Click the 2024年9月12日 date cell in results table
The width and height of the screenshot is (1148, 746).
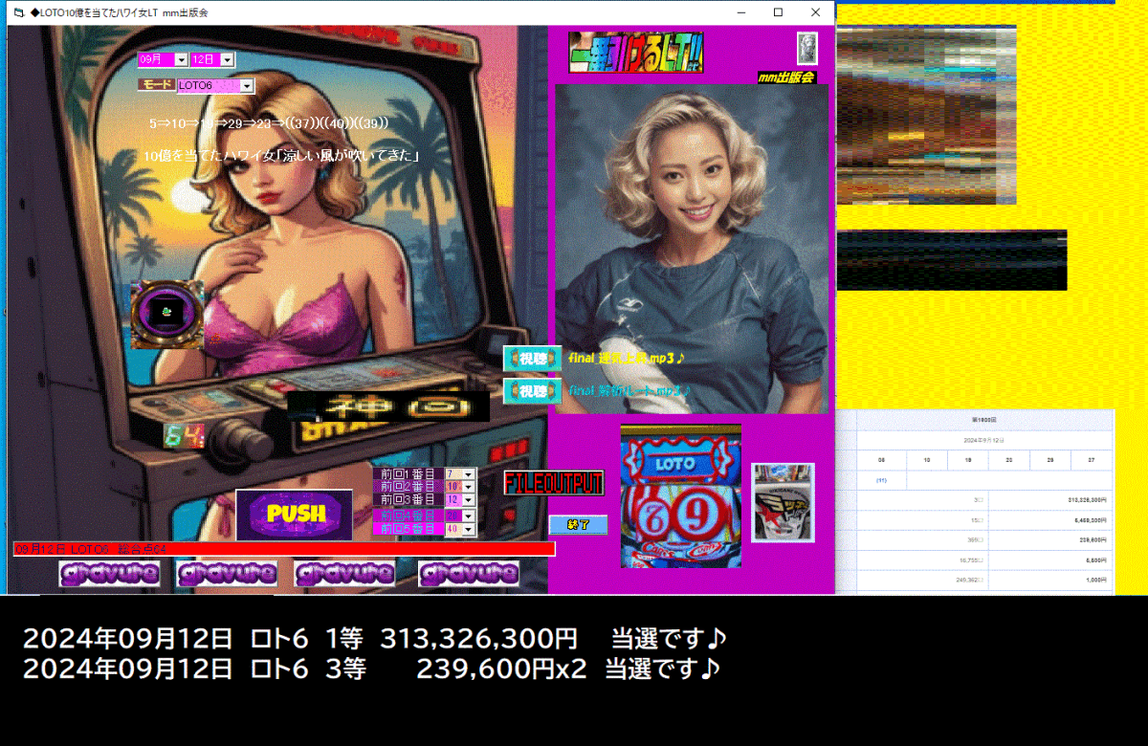984,440
